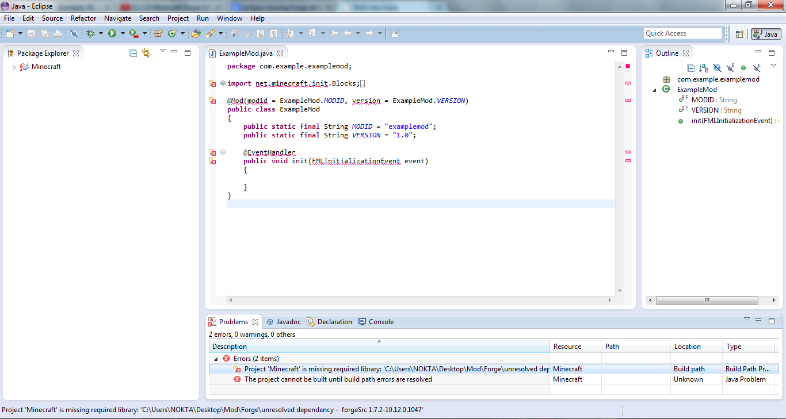
Task: Open the Navigate menu
Action: [x=118, y=18]
